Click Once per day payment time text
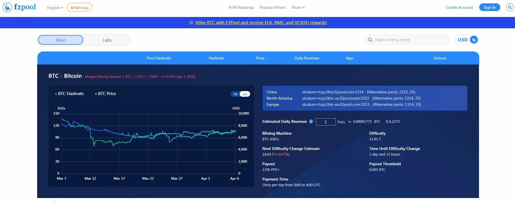The height and width of the screenshot is (202, 515). click(292, 185)
